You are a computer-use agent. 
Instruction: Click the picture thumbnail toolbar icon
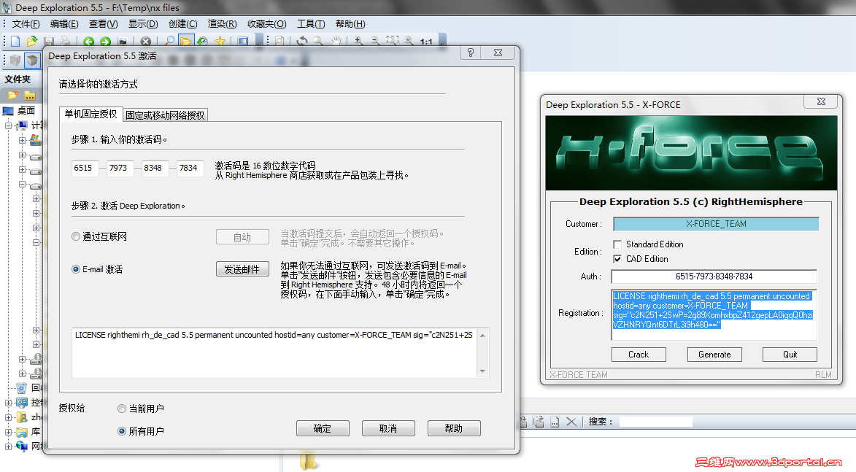[x=123, y=41]
